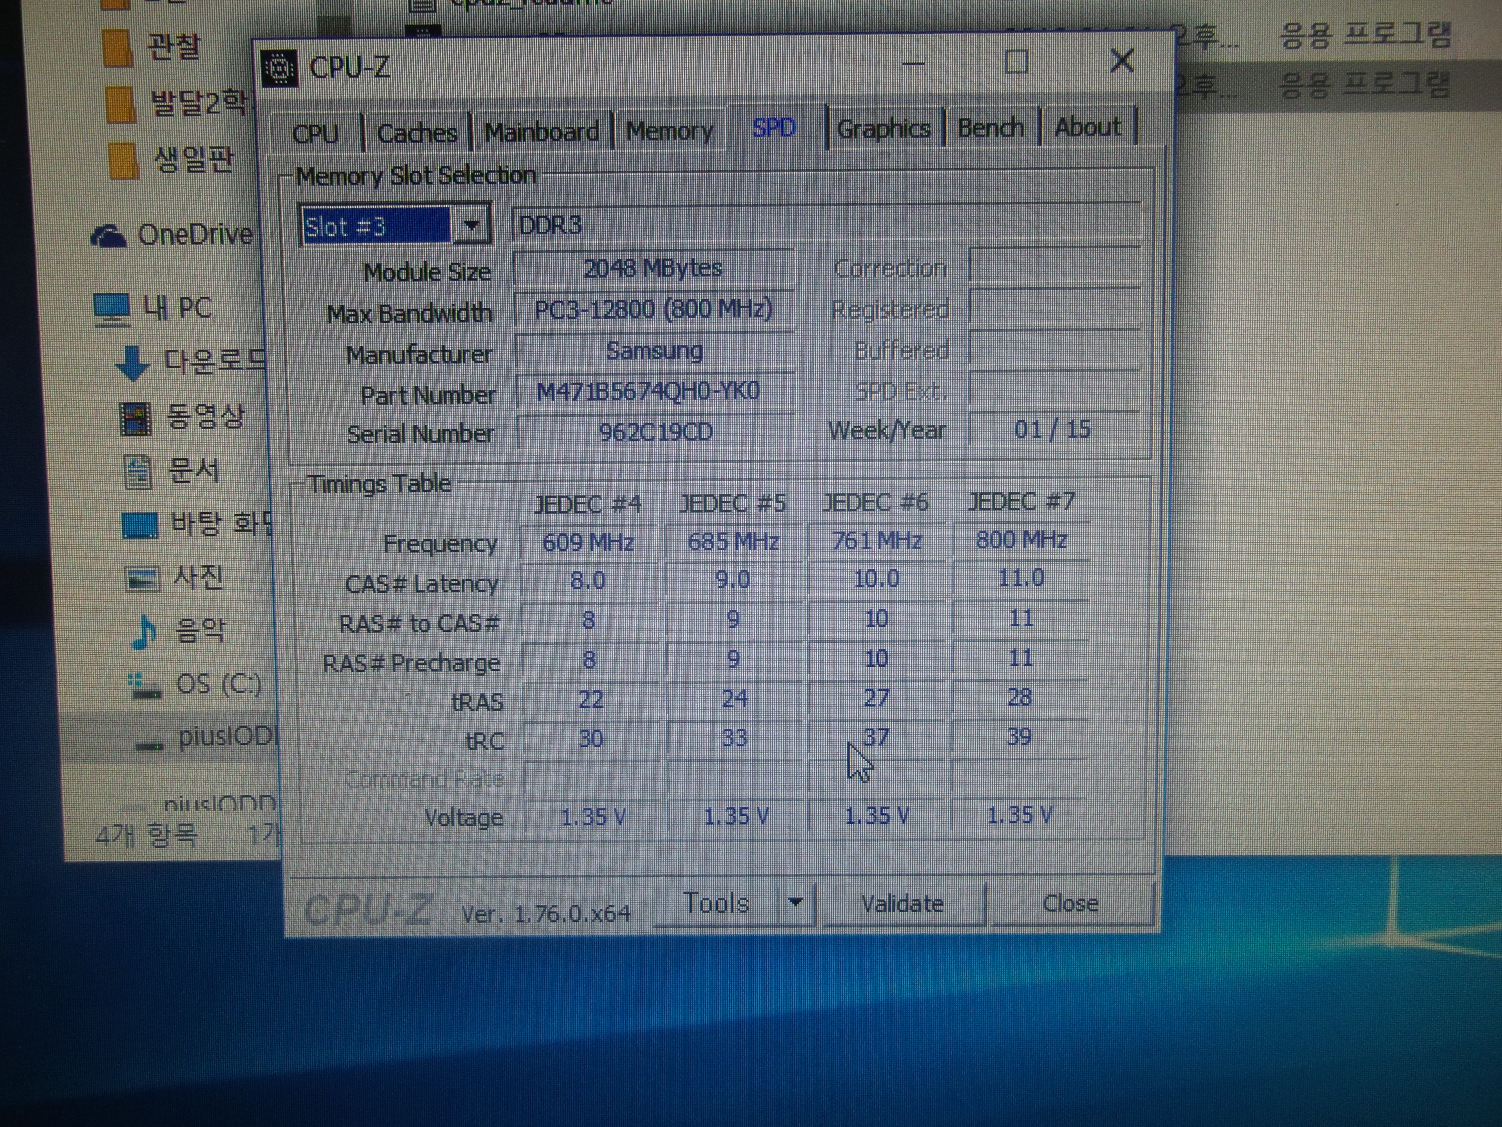
Task: Select OS (C:) in the Explorer navigation pane
Action: (218, 684)
